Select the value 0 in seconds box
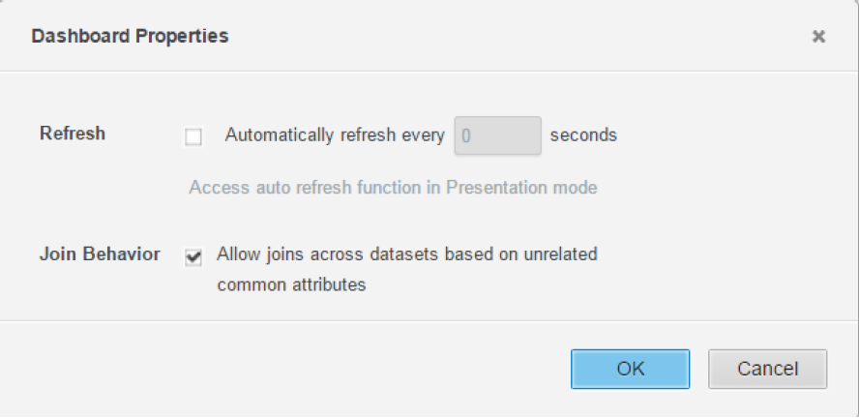Screen dimensions: 859x418 (x=466, y=136)
